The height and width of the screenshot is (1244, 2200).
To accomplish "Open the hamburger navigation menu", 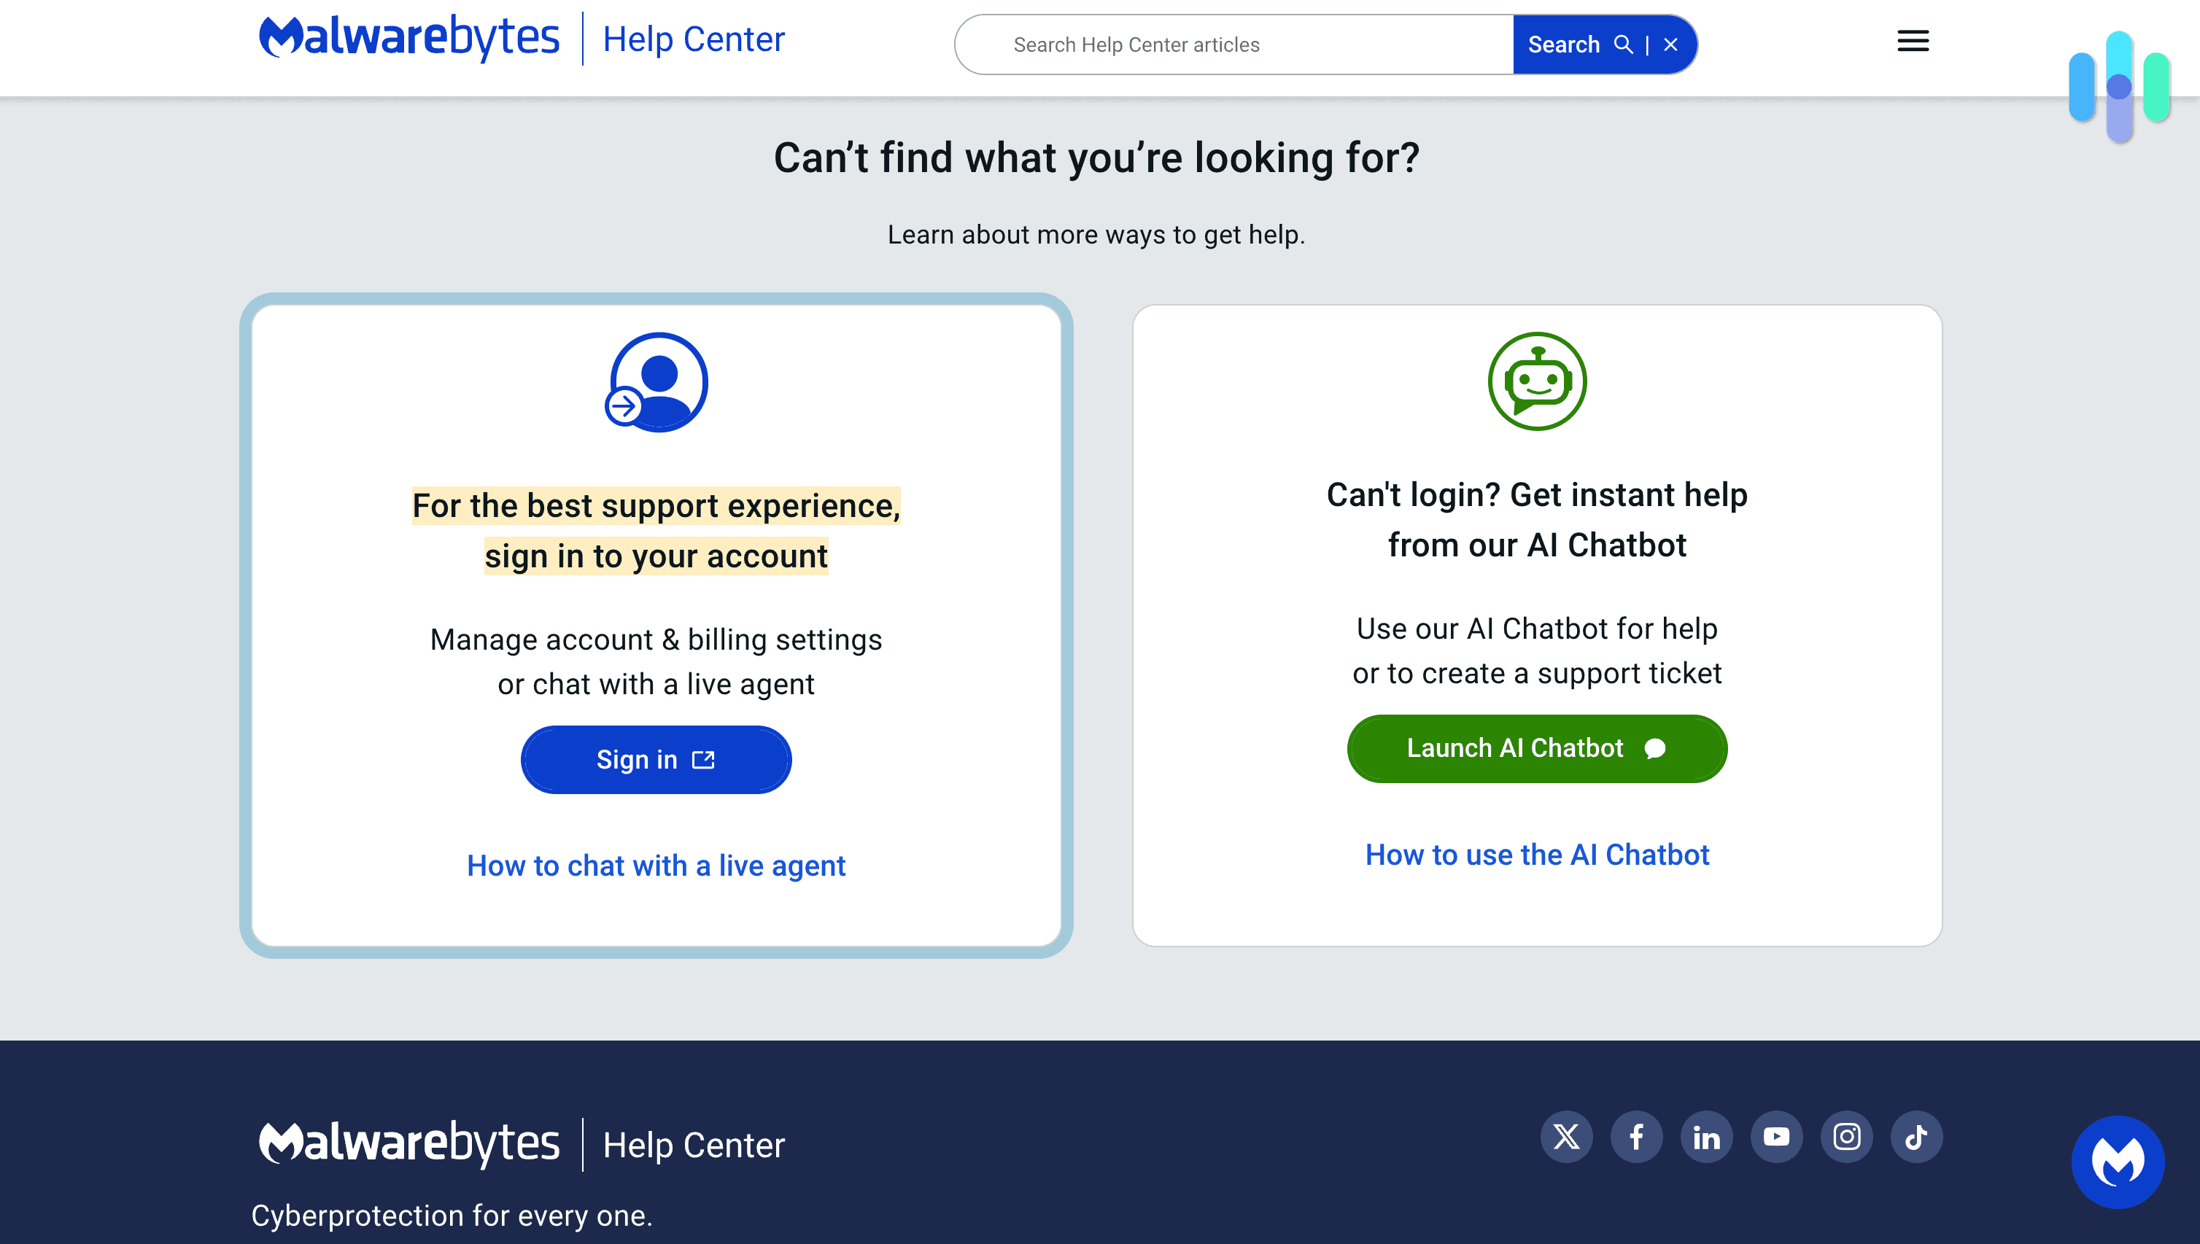I will pyautogui.click(x=1912, y=41).
